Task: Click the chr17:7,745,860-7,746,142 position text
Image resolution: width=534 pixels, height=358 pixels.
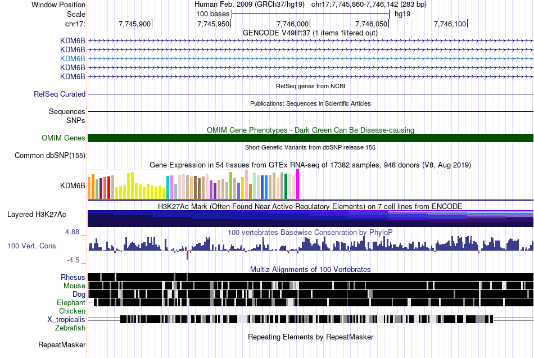Action: coord(369,4)
